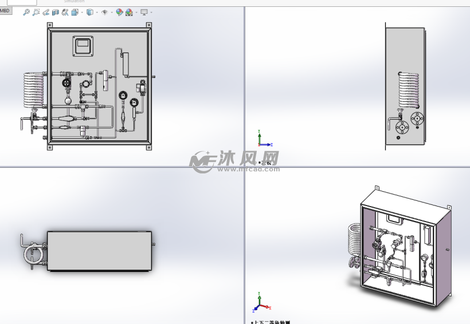Expand the Hide/Show Items dropdown arrow
470x324 pixels.
tap(112, 13)
